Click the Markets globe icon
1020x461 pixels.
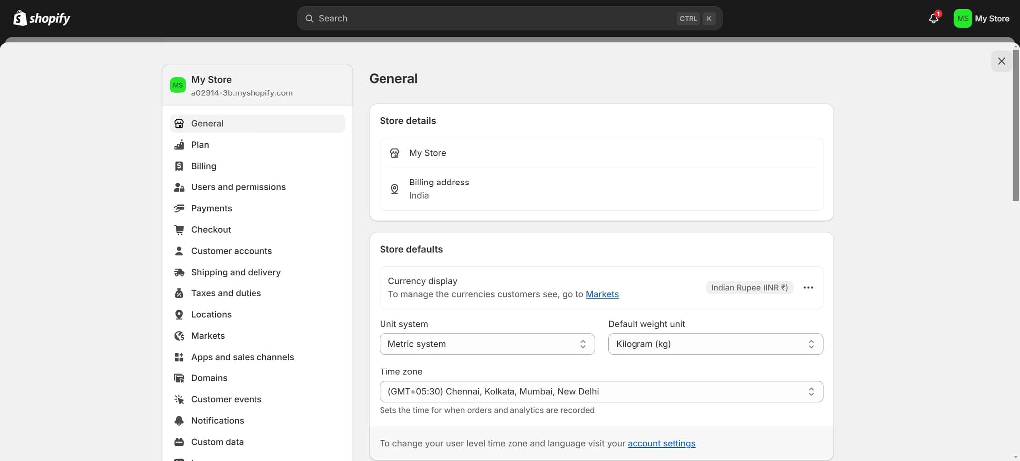(179, 336)
